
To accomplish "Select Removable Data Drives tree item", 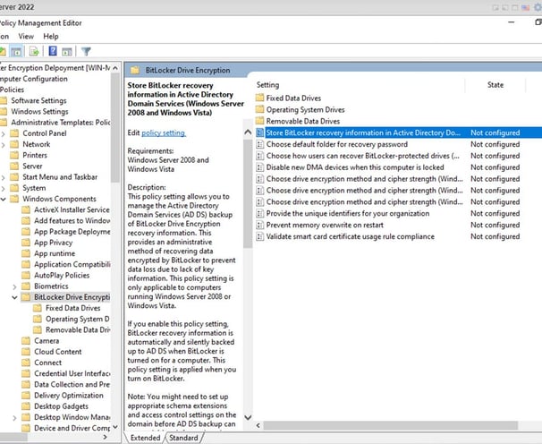I will coord(78,329).
